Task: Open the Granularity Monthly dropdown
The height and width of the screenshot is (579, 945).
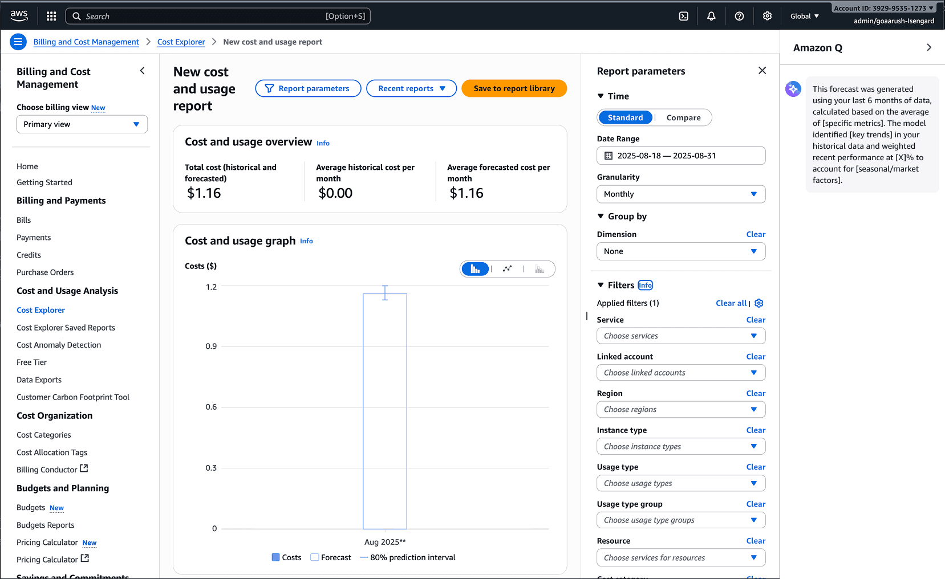Action: click(681, 194)
